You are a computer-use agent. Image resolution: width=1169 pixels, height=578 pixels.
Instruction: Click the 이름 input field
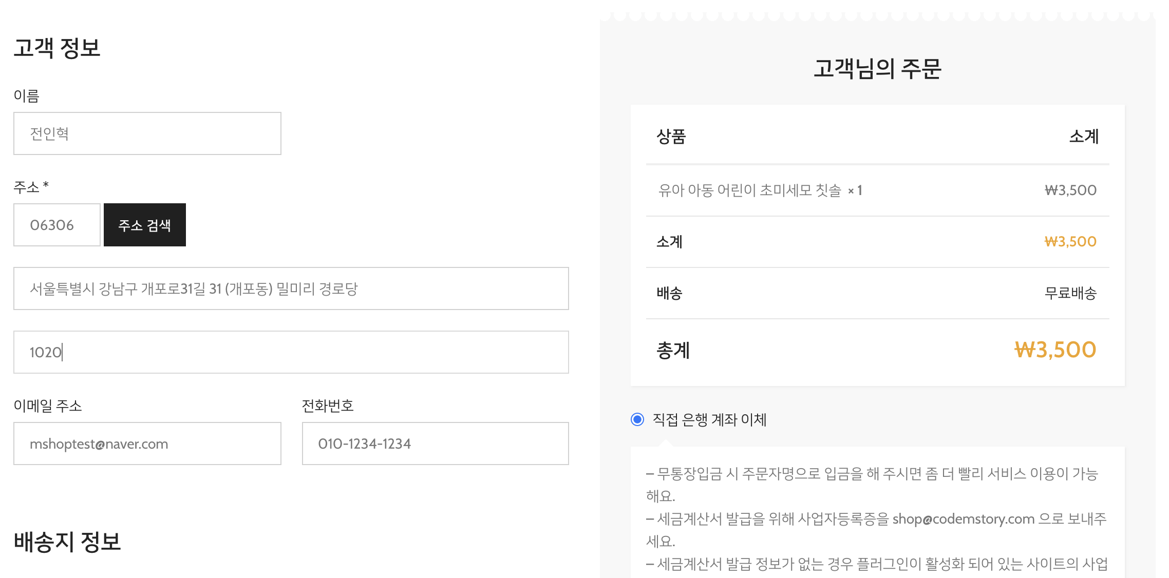pyautogui.click(x=147, y=133)
